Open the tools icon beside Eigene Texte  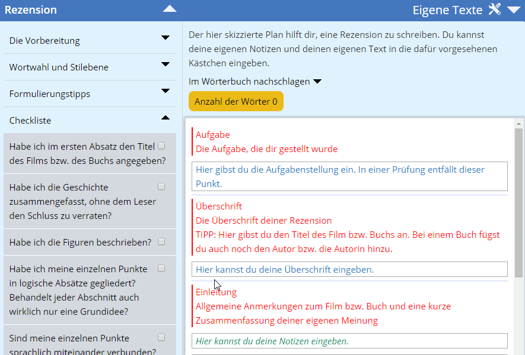(x=495, y=9)
